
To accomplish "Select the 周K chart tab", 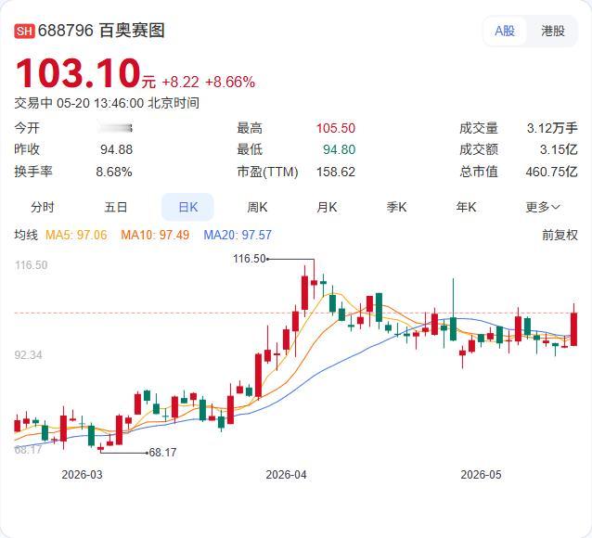I will 257,207.
